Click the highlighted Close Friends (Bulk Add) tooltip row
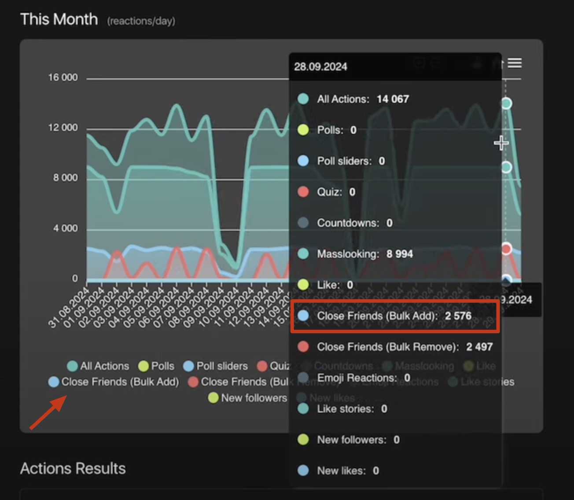The width and height of the screenshot is (574, 500). [395, 316]
